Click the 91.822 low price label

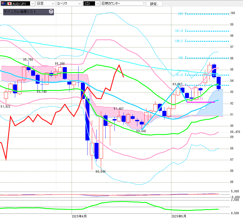5,106
